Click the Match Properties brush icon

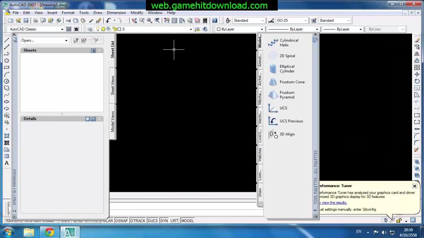coord(91,21)
